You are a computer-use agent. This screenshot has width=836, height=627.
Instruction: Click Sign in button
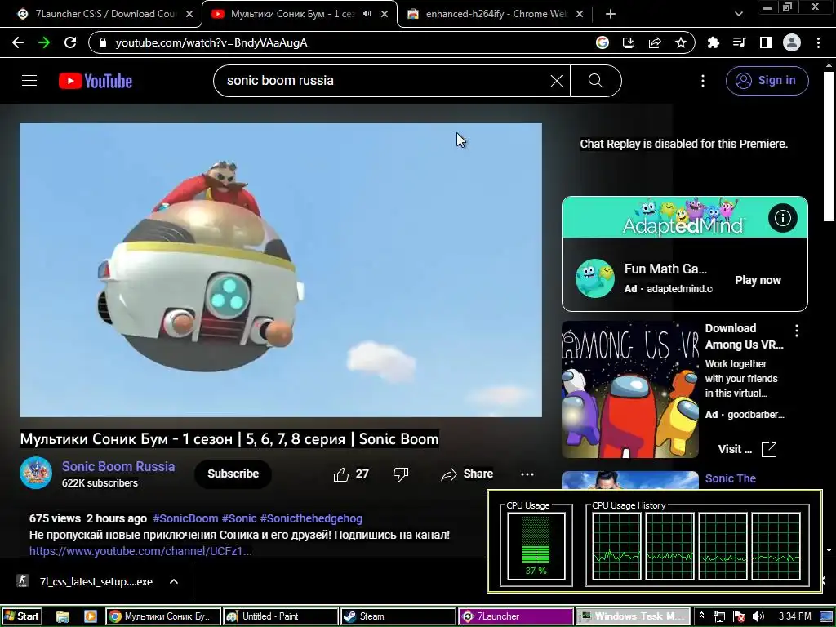[x=767, y=81]
